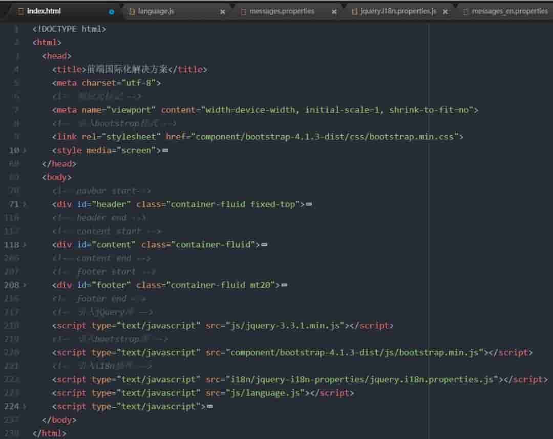Click the unsaved-changes dot on index.html tab

point(112,11)
